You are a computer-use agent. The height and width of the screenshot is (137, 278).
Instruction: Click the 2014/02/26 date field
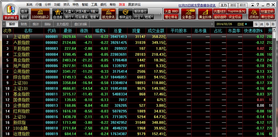click(225, 24)
